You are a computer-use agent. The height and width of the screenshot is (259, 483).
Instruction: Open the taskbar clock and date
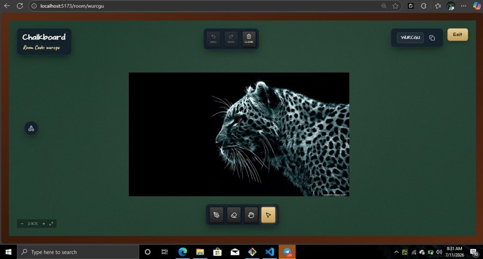454,252
